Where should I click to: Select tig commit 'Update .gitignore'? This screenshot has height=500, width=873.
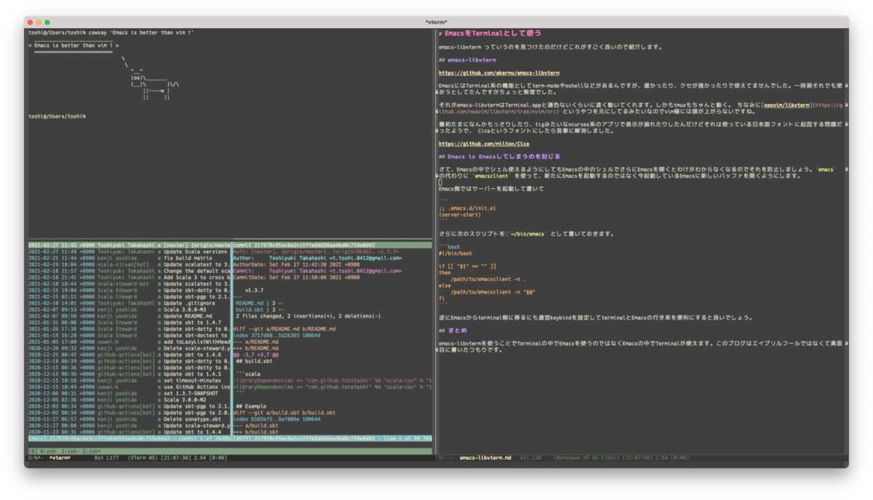(129, 304)
